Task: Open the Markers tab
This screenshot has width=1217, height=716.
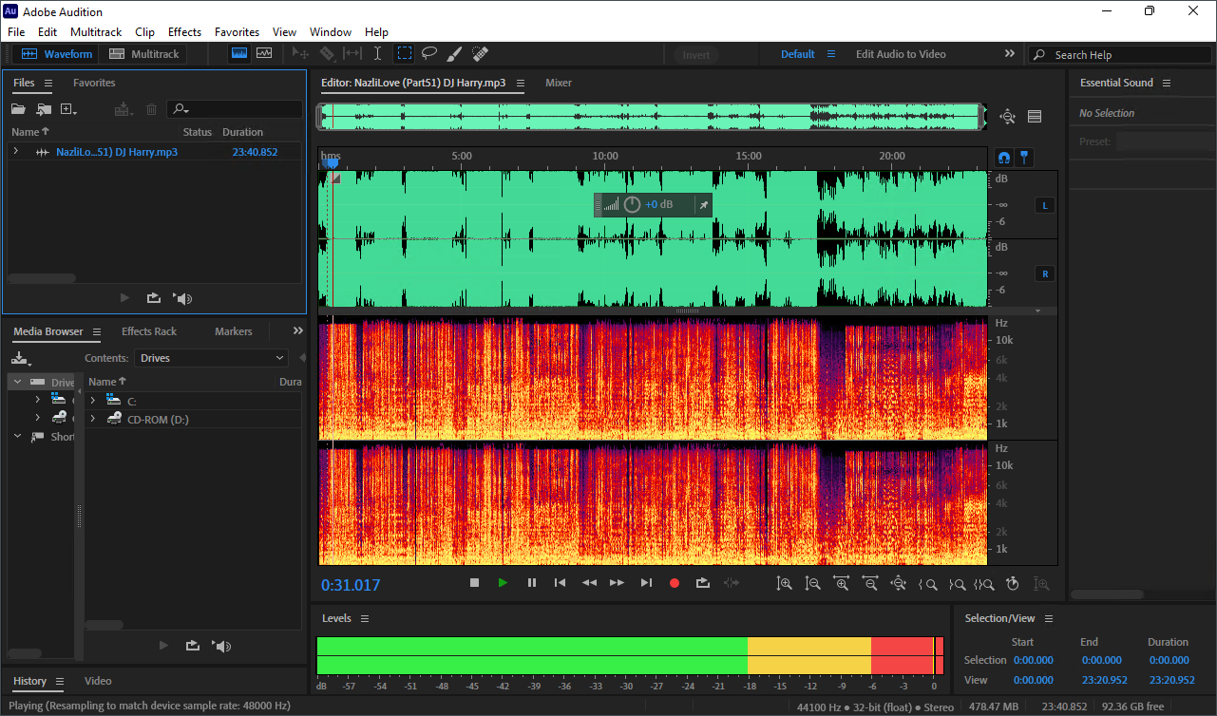Action: [x=234, y=331]
